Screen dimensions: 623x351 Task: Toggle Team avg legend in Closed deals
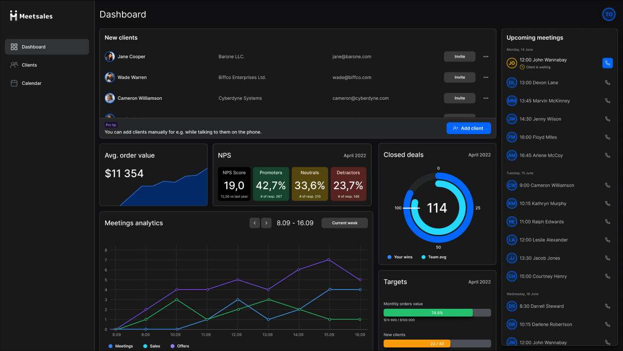coord(434,257)
